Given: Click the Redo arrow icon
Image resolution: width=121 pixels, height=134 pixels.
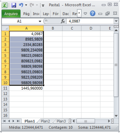Looking at the screenshot, I should click(x=32, y=5).
